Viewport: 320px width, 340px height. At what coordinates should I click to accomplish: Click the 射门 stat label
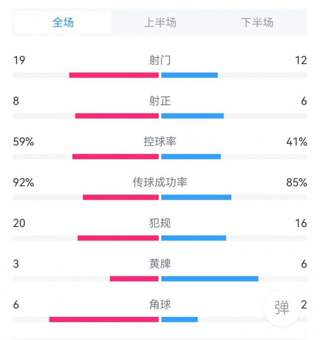(160, 60)
